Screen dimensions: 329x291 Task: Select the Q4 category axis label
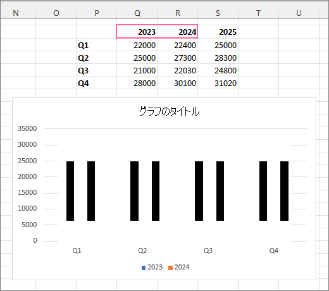[274, 251]
